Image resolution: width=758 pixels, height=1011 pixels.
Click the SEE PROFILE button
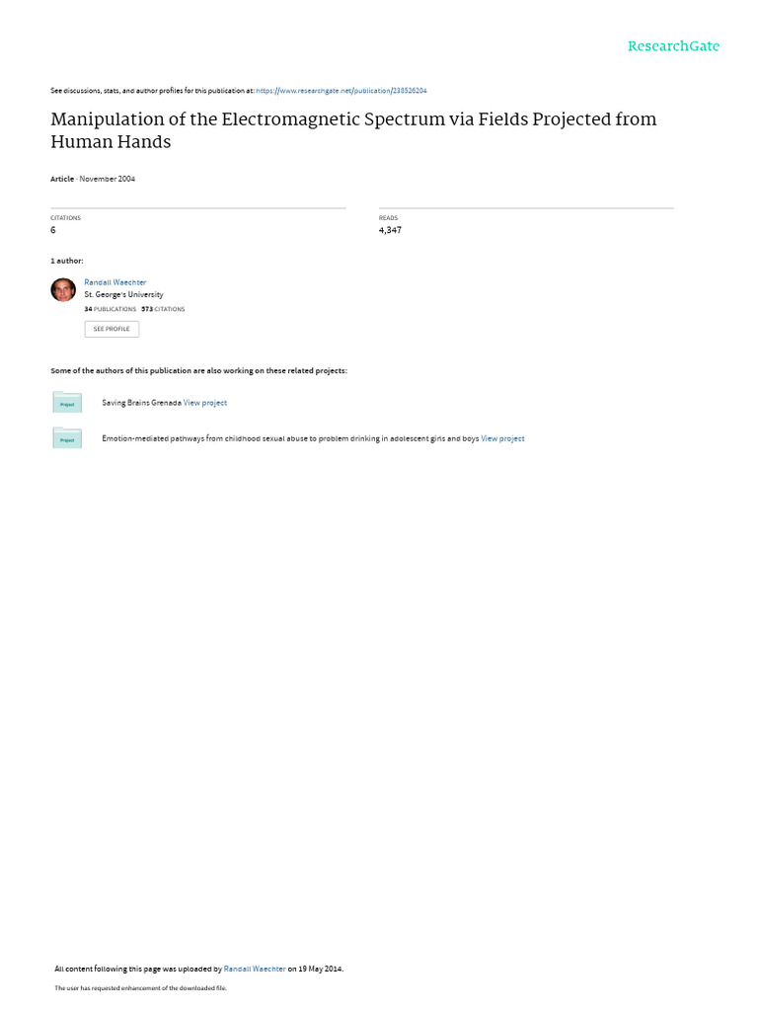click(112, 329)
